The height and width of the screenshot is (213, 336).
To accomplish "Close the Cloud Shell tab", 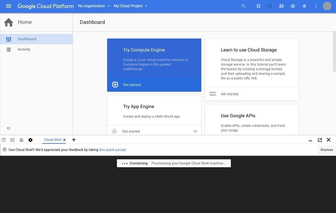I will (x=64, y=140).
